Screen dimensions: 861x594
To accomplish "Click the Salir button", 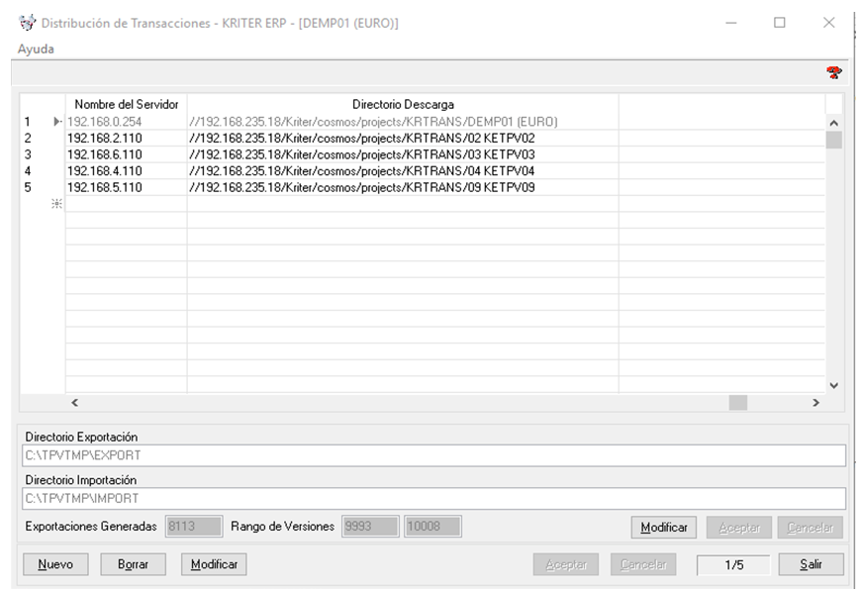I will coord(810,564).
